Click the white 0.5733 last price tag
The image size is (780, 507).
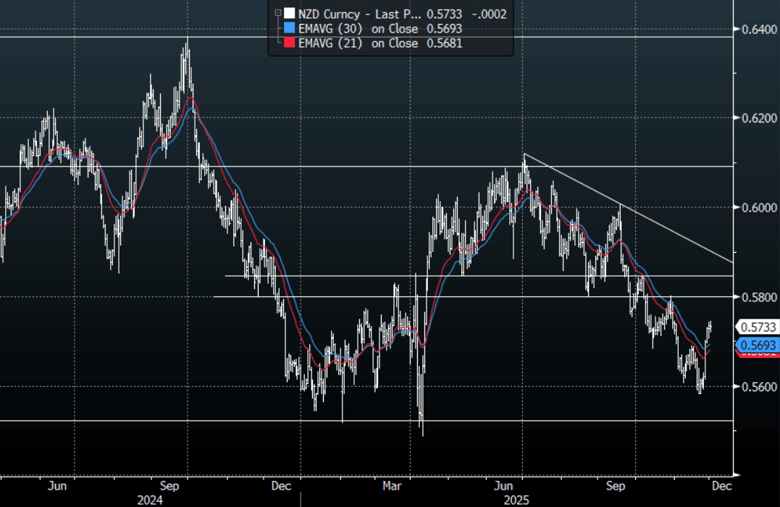(x=755, y=327)
